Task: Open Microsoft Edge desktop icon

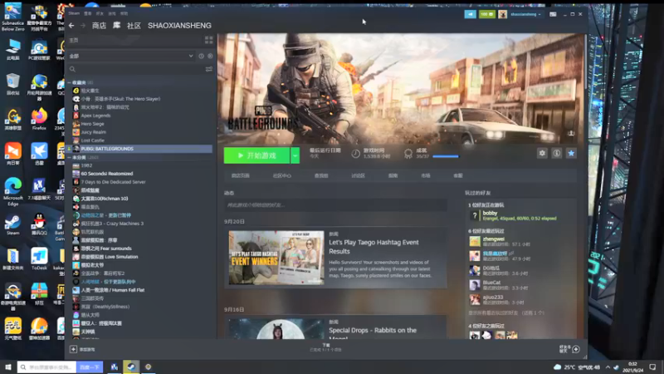Action: pyautogui.click(x=13, y=192)
